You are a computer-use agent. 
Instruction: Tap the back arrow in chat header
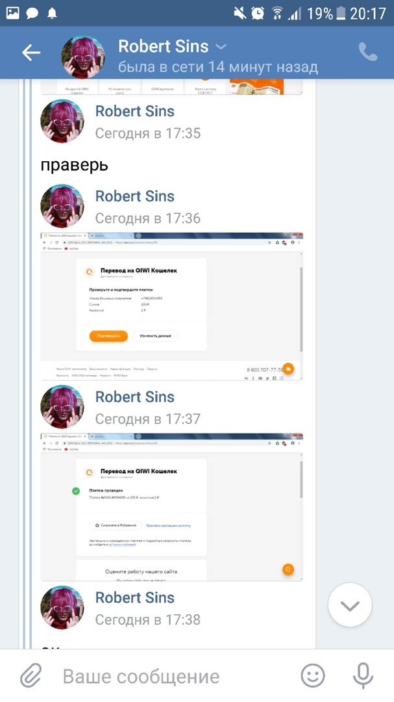(x=31, y=53)
